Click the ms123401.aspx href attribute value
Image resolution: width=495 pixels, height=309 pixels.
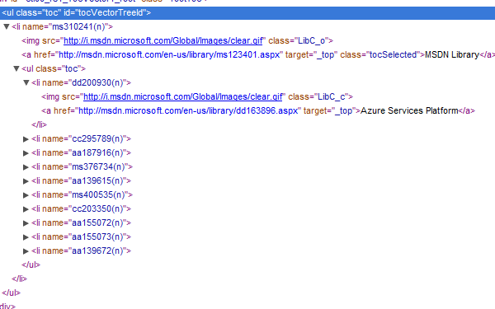pos(169,55)
